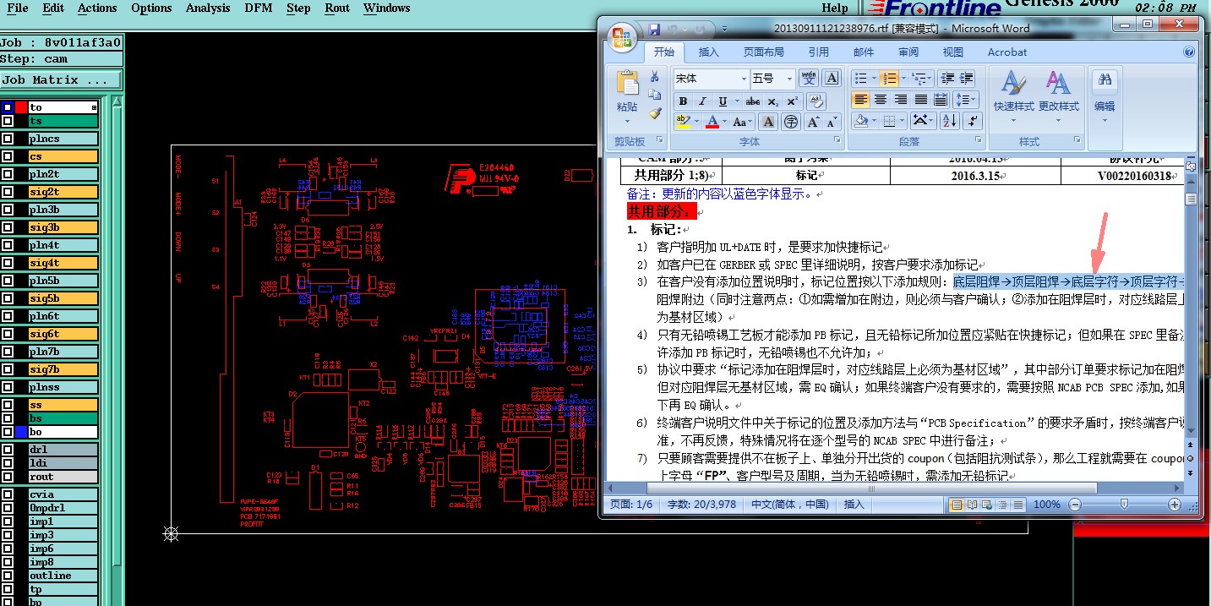Toggle checkbox for layer outline
Image resolution: width=1211 pixels, height=606 pixels.
tap(8, 576)
